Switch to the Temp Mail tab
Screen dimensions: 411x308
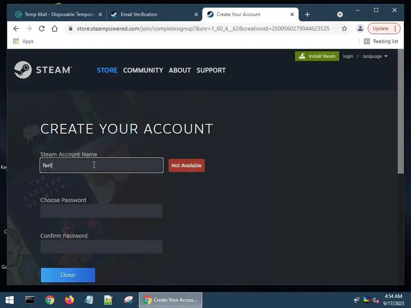click(x=59, y=14)
